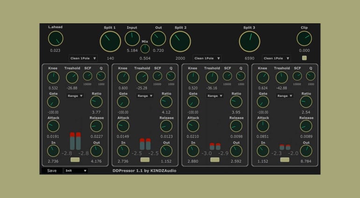The image size is (360, 198).
Task: Open band 3 Range dropdown
Action: coord(215,96)
